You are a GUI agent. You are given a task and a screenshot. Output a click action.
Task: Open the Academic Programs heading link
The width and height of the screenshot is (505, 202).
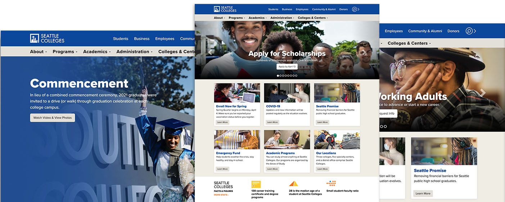[x=280, y=153]
